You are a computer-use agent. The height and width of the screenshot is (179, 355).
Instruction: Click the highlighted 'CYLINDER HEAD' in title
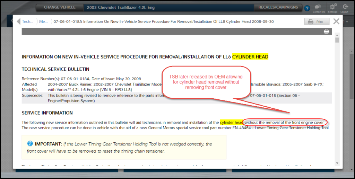250,57
